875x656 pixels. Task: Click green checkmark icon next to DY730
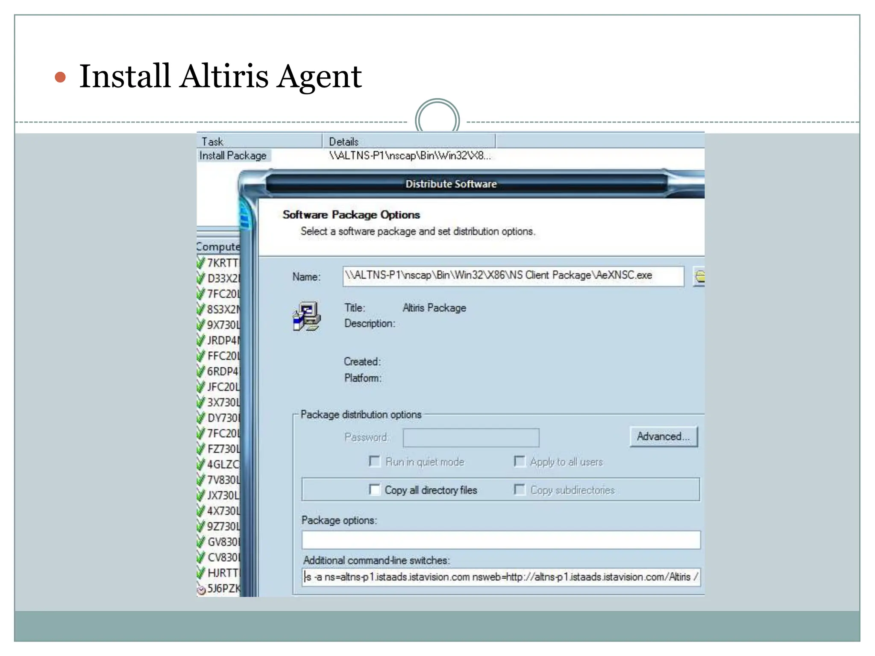coord(201,417)
